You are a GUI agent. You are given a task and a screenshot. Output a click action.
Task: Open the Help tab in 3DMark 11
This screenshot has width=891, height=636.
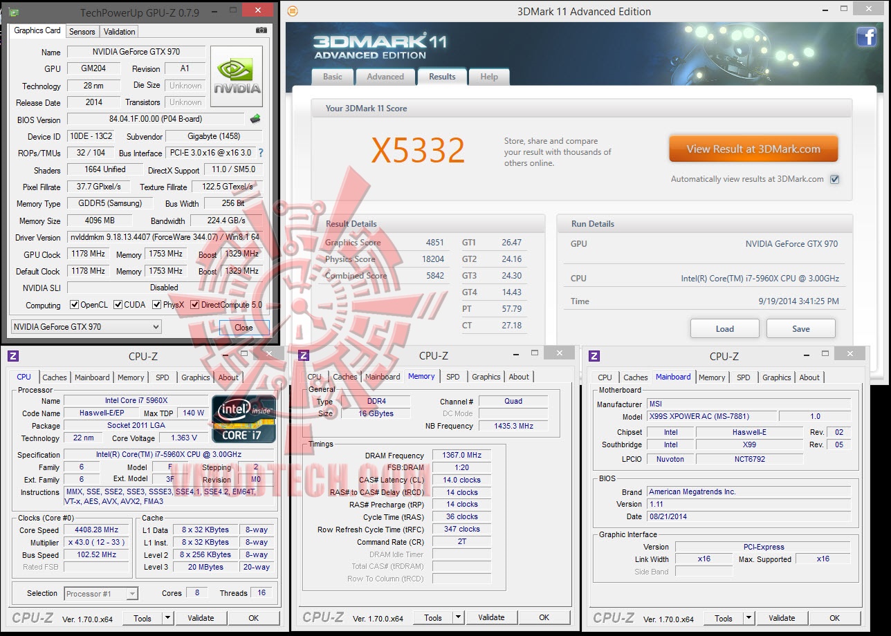click(x=489, y=77)
